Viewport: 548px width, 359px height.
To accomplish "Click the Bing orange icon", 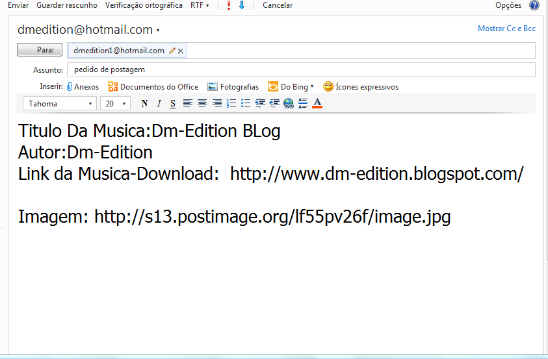I will (273, 86).
